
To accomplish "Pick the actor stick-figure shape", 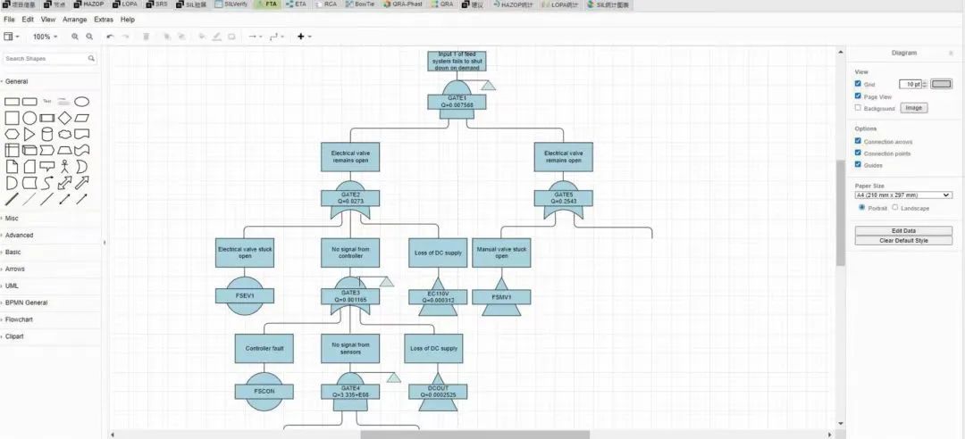I will click(64, 166).
